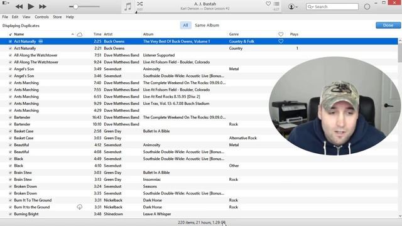Open the options ellipsis on Act Naturally

[x=40, y=41]
